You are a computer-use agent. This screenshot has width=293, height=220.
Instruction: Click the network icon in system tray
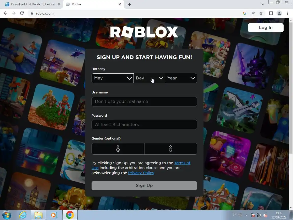(259, 215)
